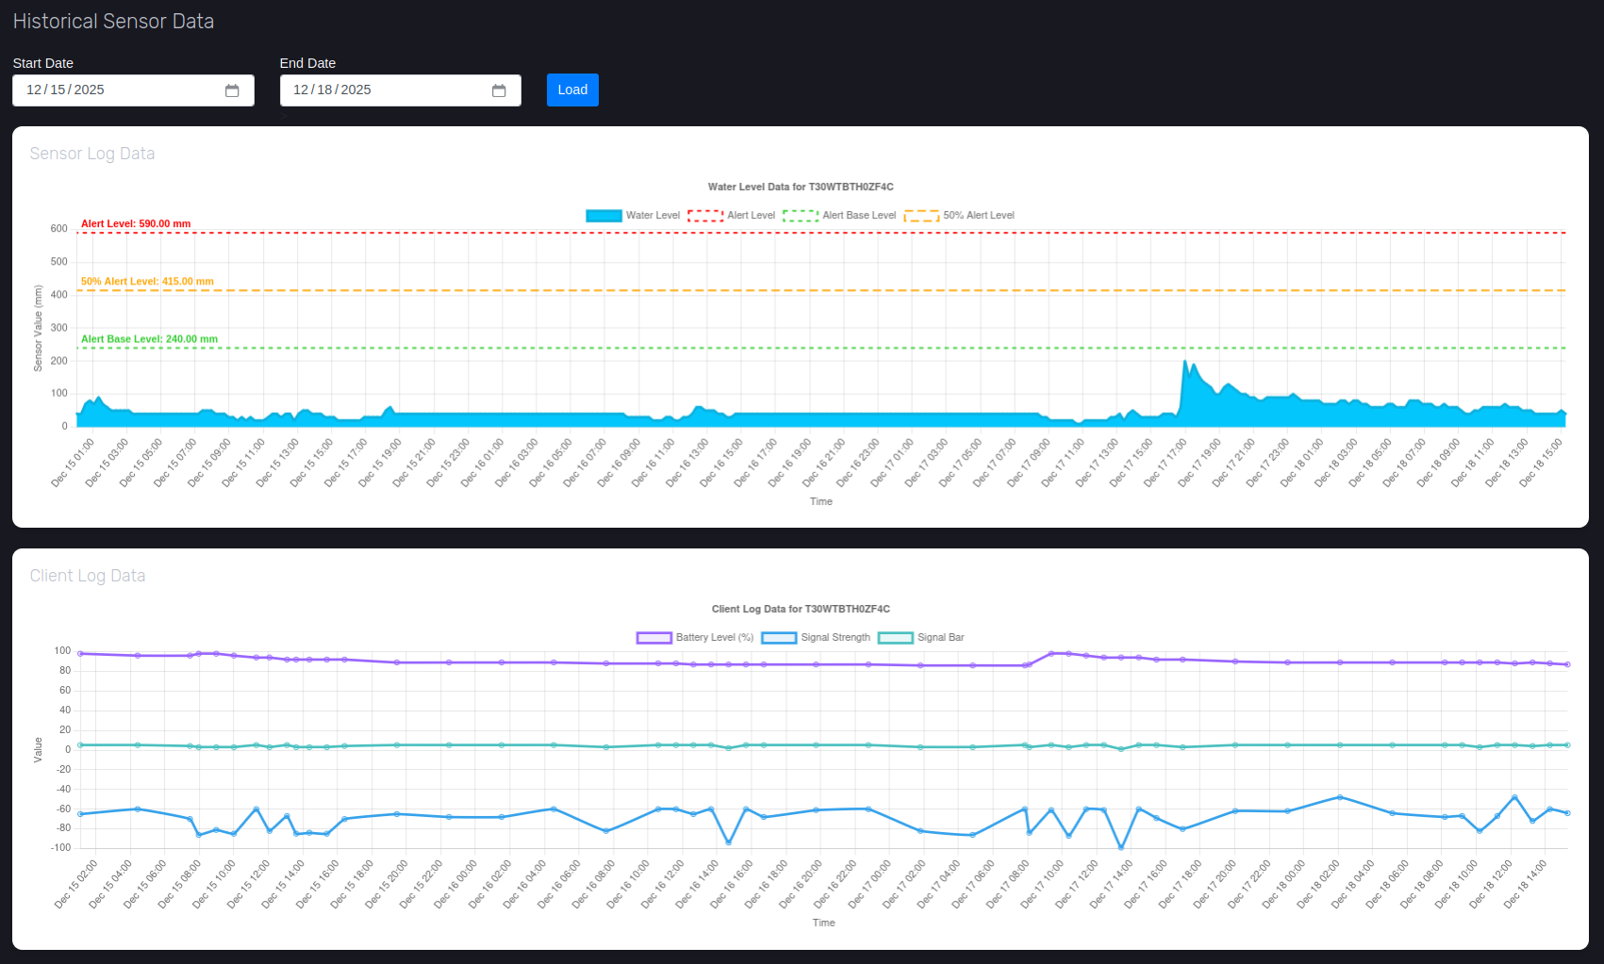Toggle the Alert Base Level legend box
Image resolution: width=1604 pixels, height=964 pixels.
pyautogui.click(x=801, y=216)
